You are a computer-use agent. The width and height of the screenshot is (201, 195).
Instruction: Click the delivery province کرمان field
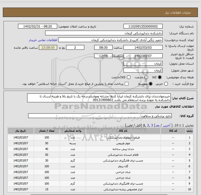(x=143, y=63)
